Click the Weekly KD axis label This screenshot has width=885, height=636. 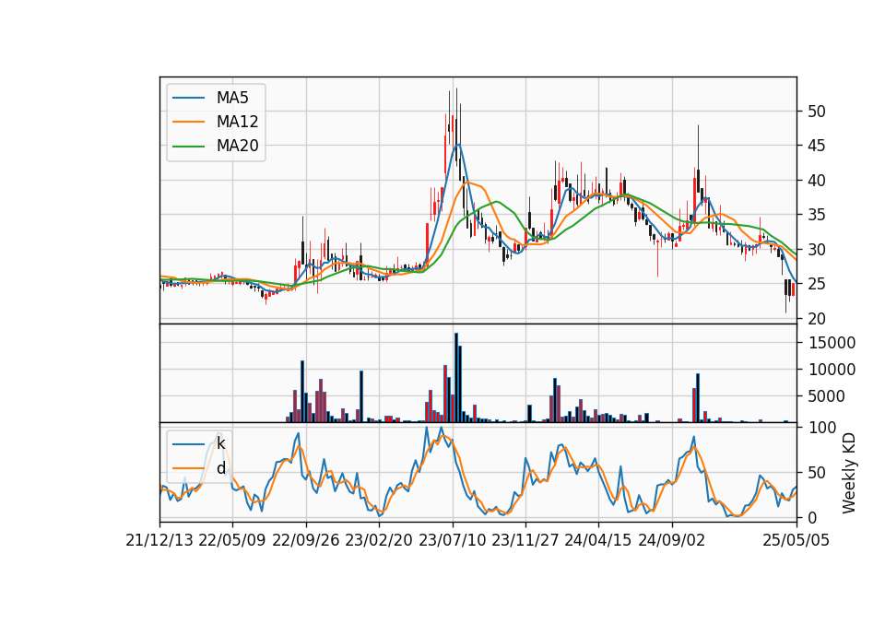point(849,473)
